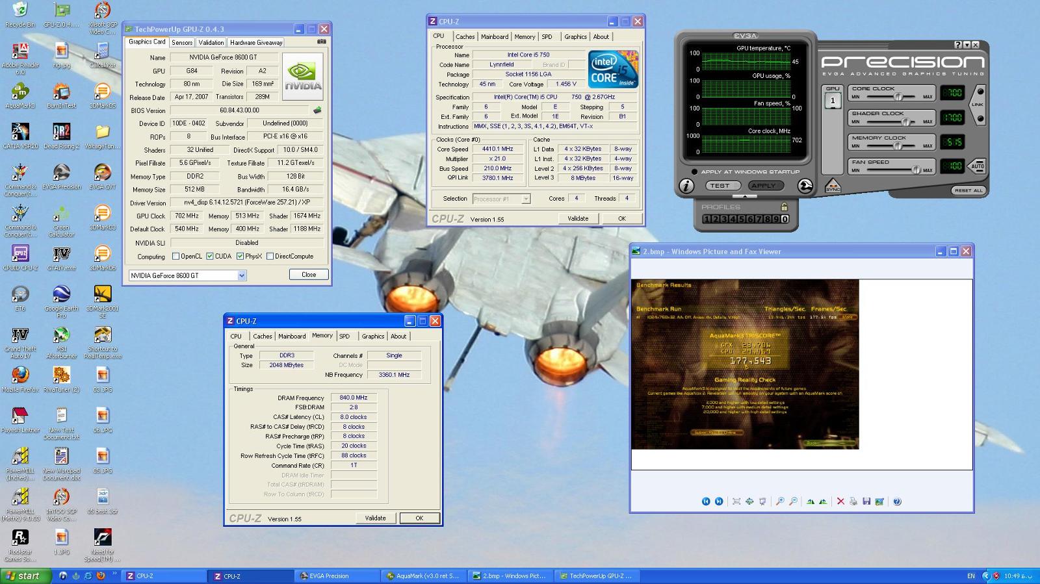Image resolution: width=1040 pixels, height=584 pixels.
Task: Click Actual Size icon in Picture Viewer toolbar
Action: click(749, 501)
